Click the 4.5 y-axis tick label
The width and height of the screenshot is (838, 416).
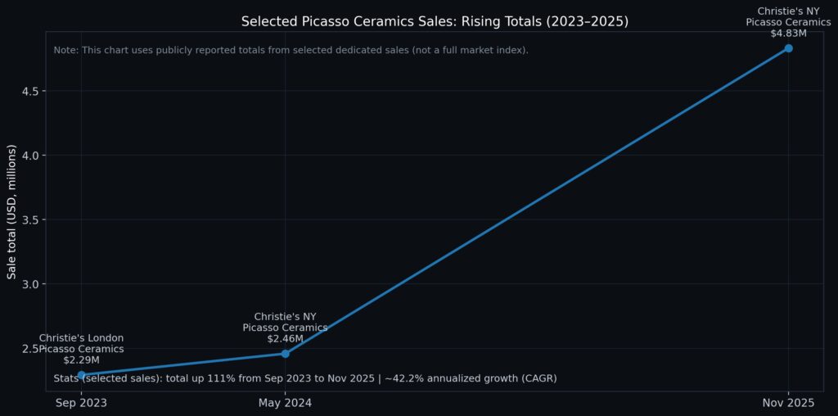click(x=29, y=91)
